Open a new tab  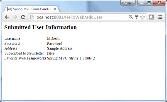(63, 9)
